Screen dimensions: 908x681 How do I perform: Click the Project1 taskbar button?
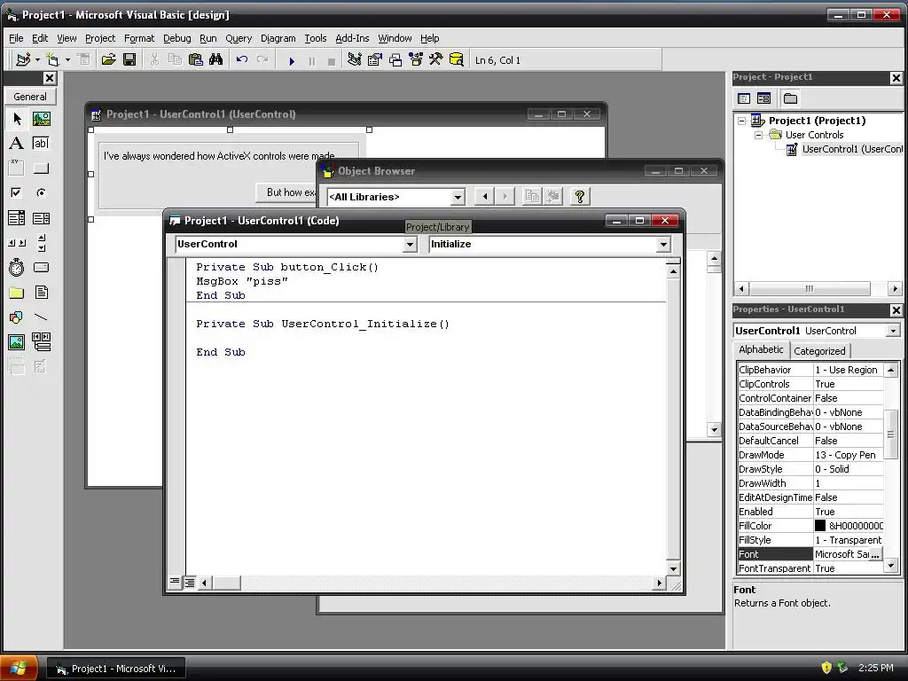(116, 669)
